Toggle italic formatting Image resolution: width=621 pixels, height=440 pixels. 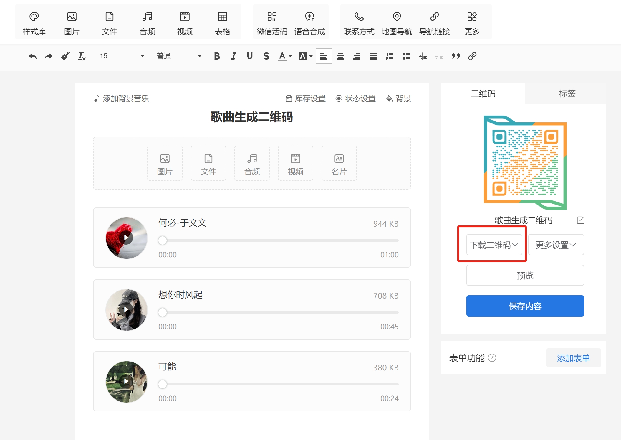[234, 56]
